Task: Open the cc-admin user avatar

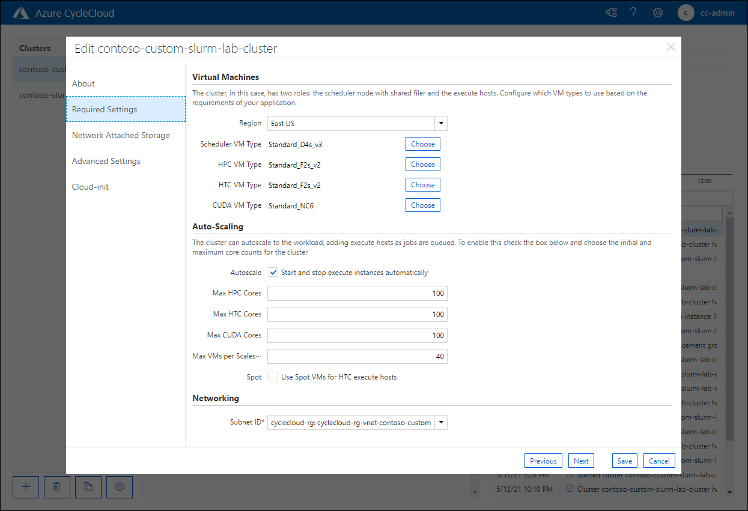Action: [686, 13]
